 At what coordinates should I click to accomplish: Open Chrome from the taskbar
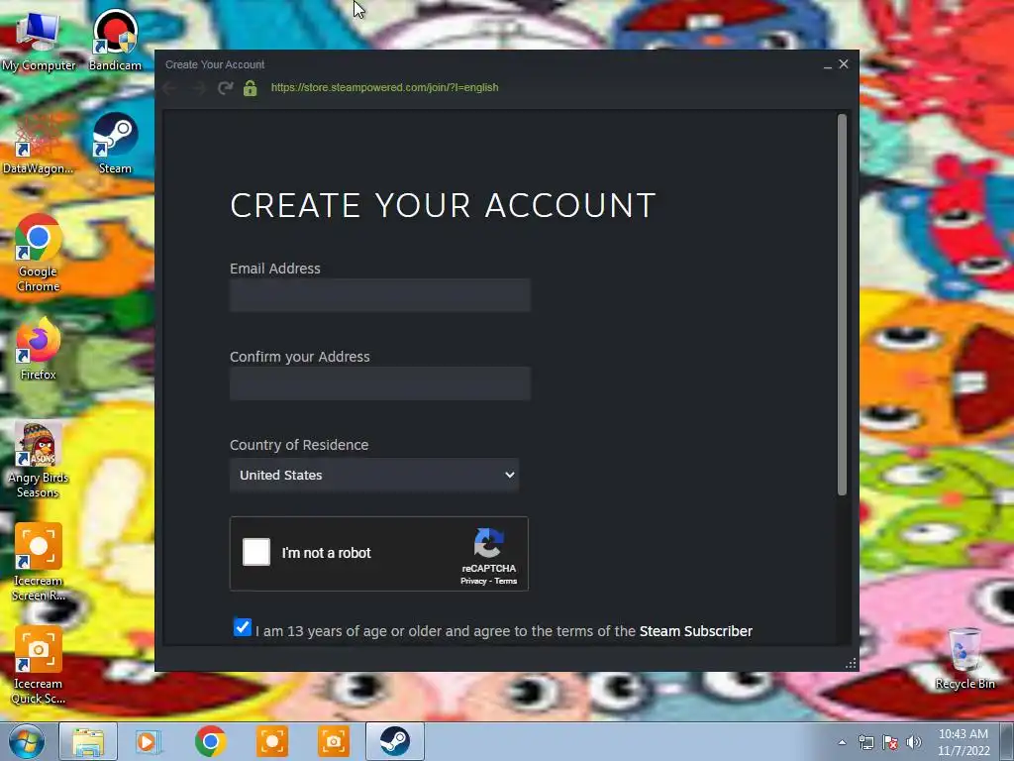click(x=210, y=741)
